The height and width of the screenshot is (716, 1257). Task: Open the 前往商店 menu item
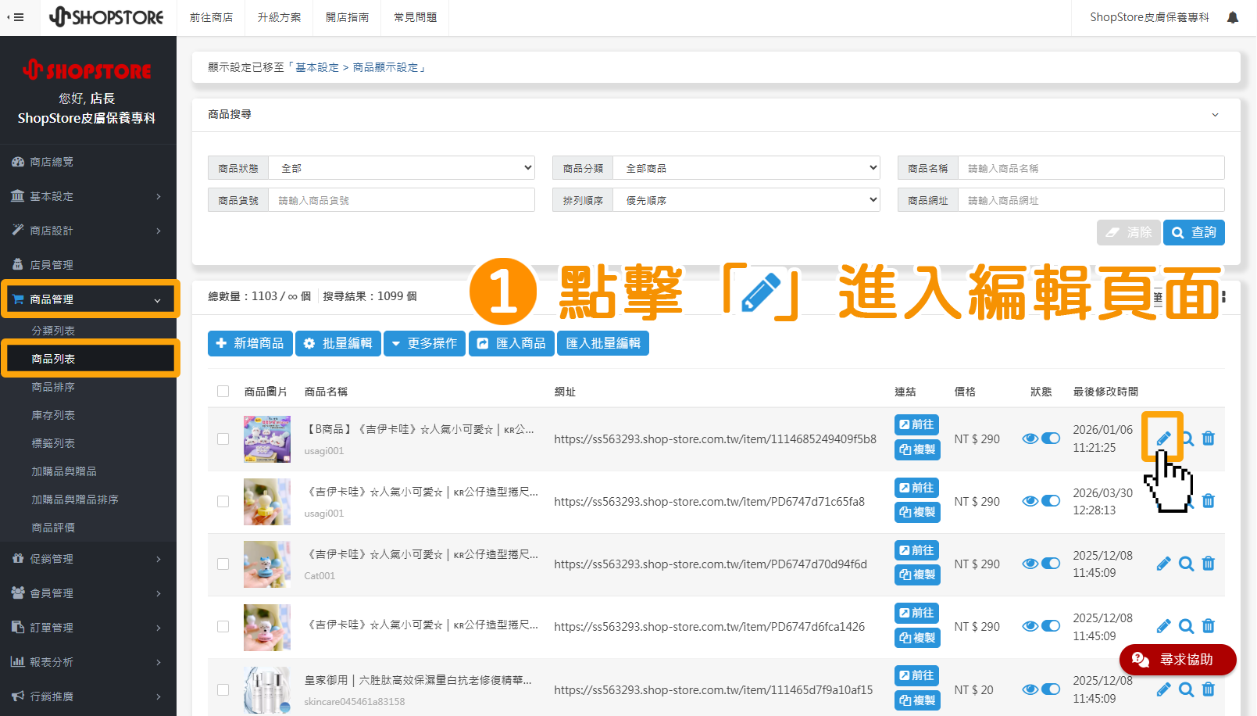point(211,17)
